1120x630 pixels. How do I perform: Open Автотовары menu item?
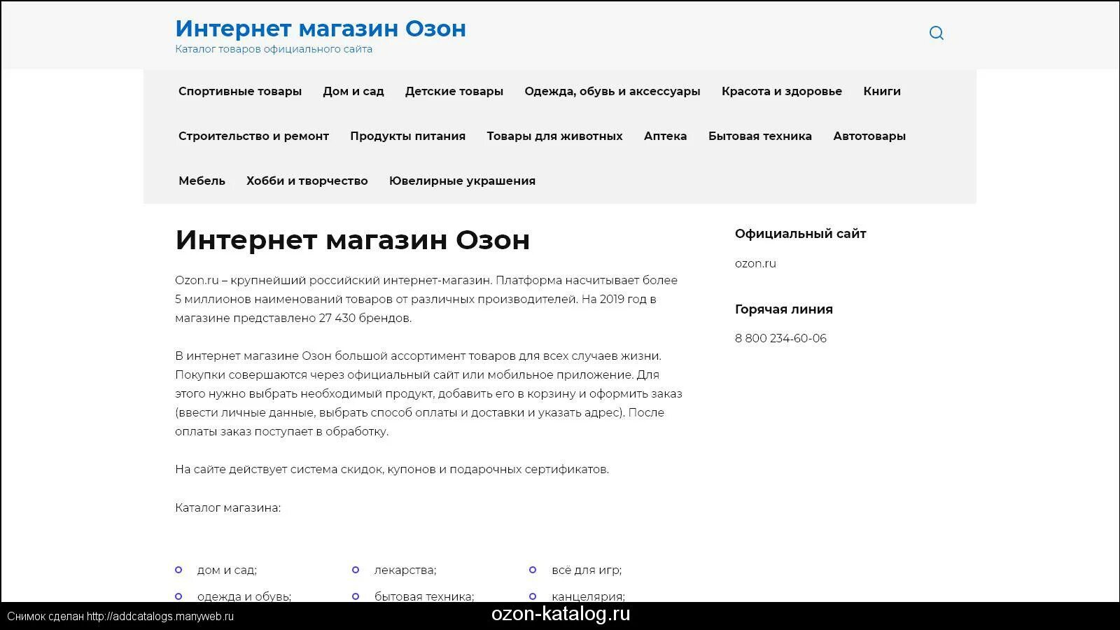click(x=869, y=136)
